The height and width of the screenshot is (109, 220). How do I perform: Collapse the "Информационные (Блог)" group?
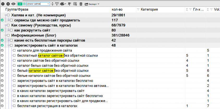click(x=6, y=35)
